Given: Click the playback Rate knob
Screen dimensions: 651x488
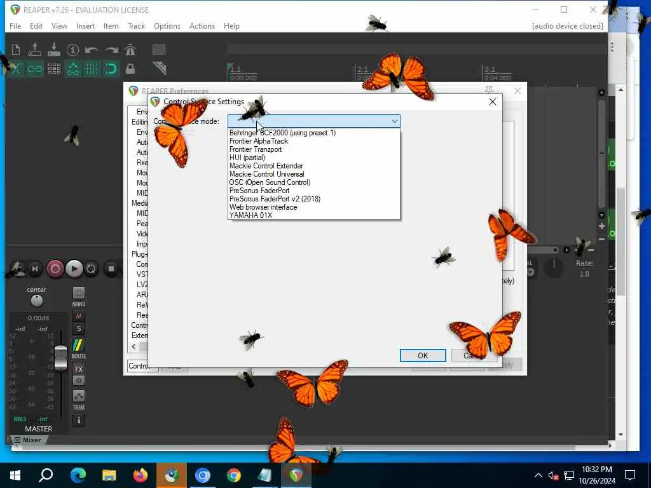Looking at the screenshot, I should coord(554,269).
